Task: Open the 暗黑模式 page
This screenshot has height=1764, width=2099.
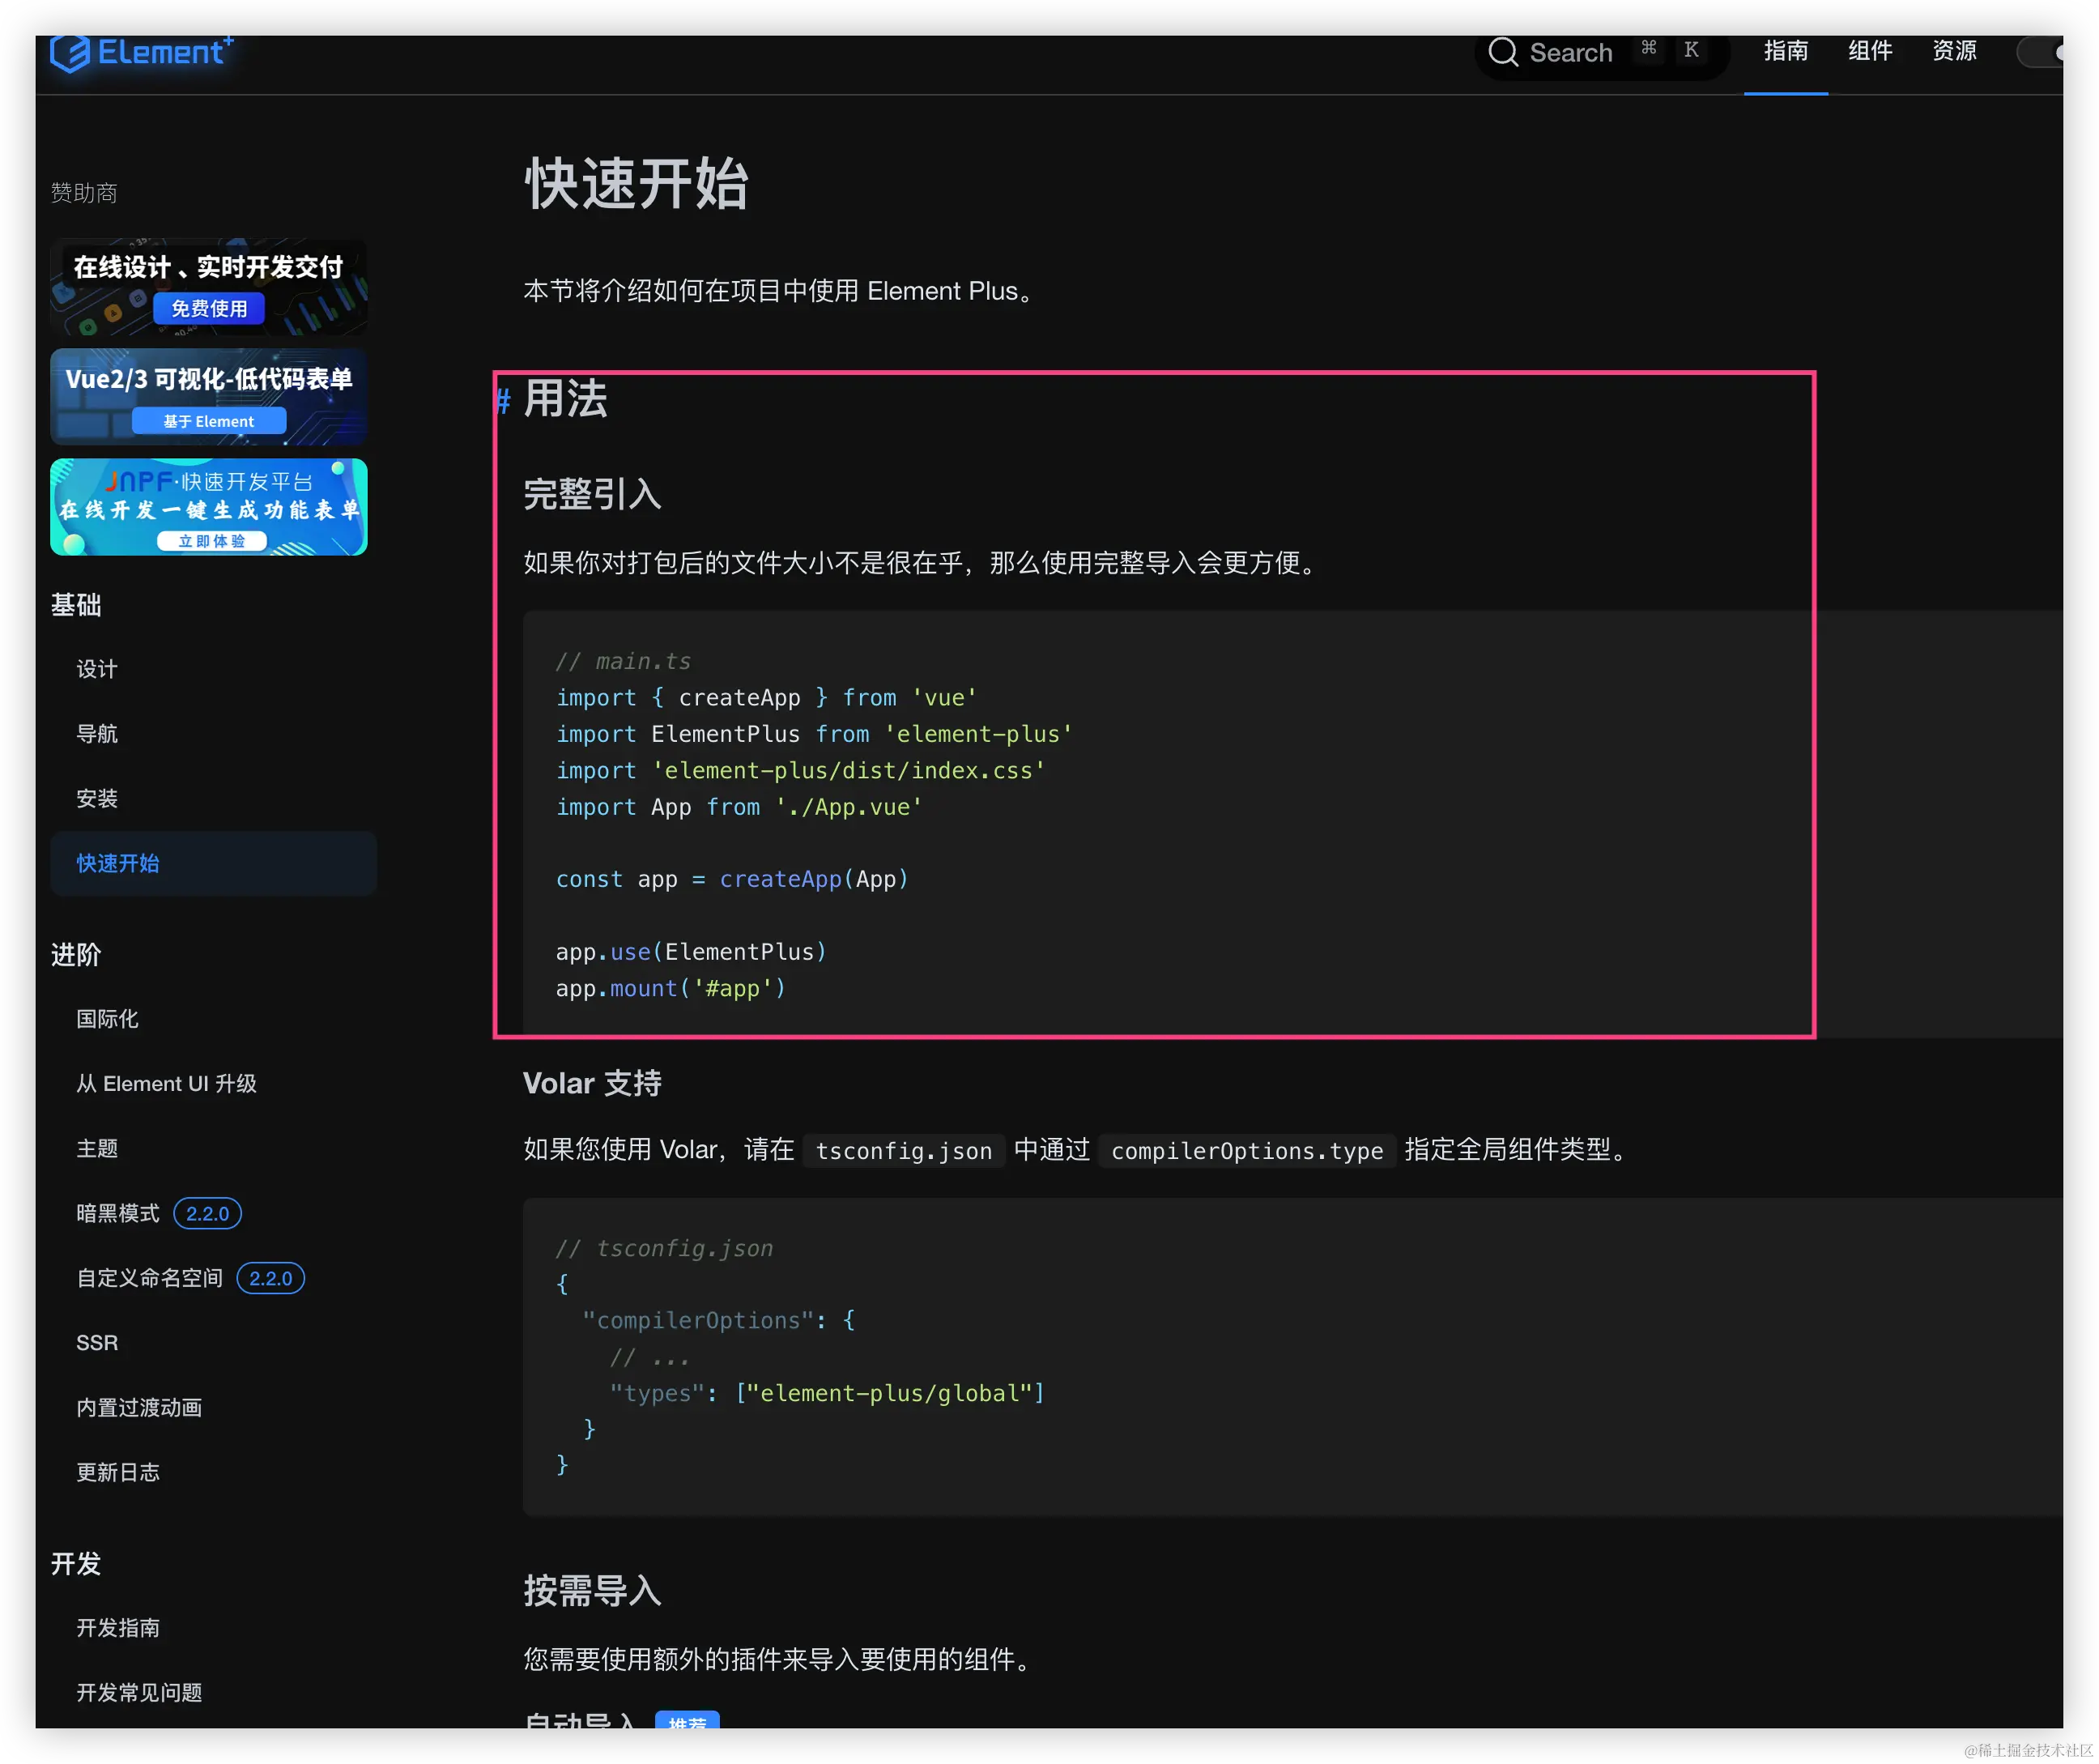Action: coord(117,1213)
